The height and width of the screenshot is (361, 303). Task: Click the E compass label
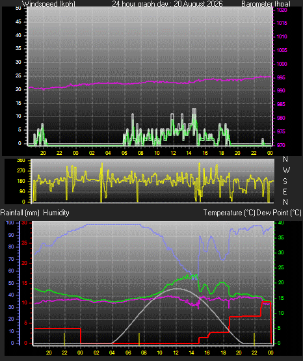[285, 191]
